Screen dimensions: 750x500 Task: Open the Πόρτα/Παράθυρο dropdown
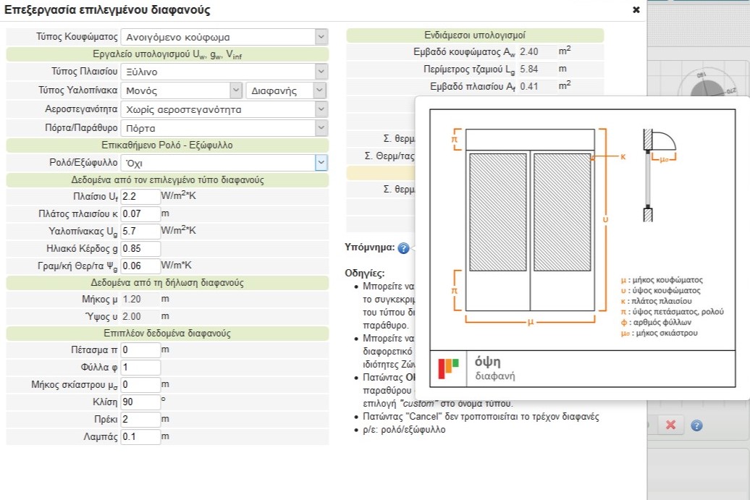pyautogui.click(x=224, y=128)
